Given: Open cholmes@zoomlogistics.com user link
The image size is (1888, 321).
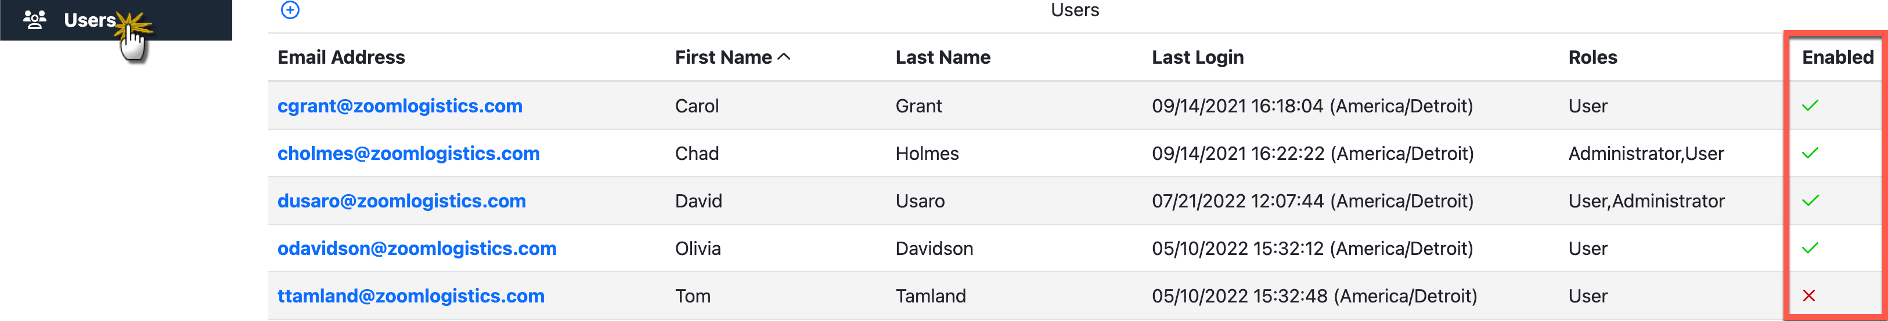Looking at the screenshot, I should point(408,154).
